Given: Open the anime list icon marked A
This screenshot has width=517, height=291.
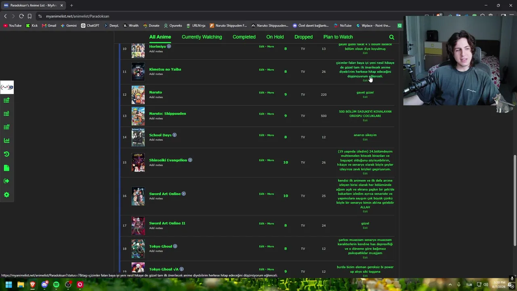Looking at the screenshot, I should pos(6,114).
